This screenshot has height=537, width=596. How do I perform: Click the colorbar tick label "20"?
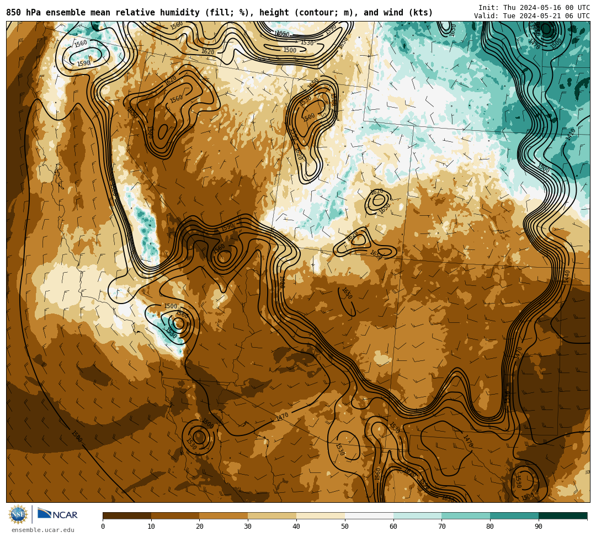pyautogui.click(x=200, y=527)
